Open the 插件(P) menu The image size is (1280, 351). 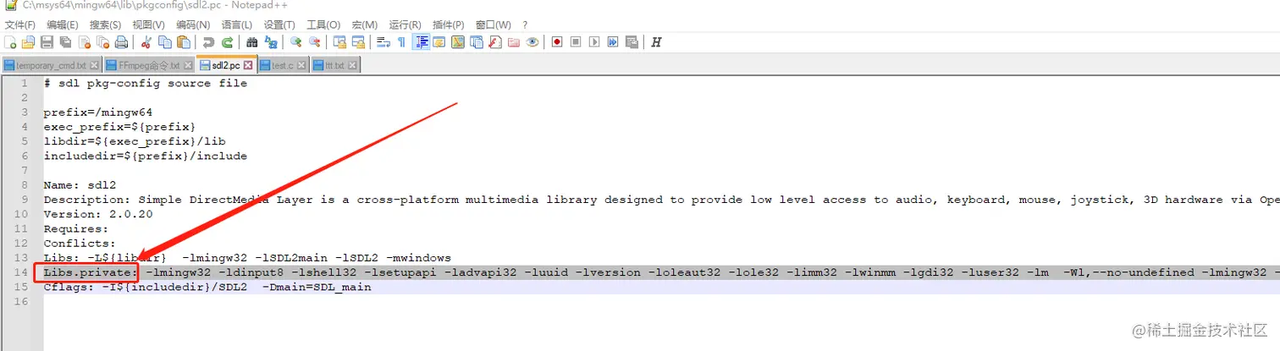pyautogui.click(x=448, y=25)
